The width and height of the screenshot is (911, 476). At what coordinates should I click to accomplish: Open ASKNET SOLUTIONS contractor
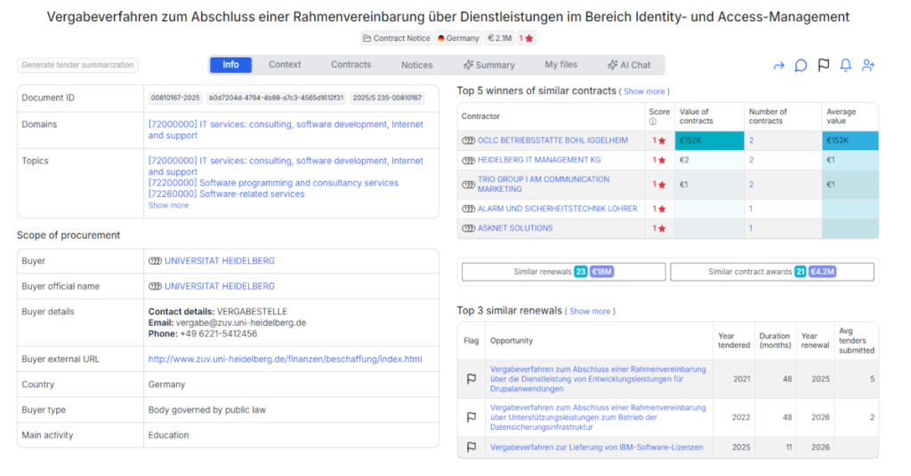(x=515, y=228)
